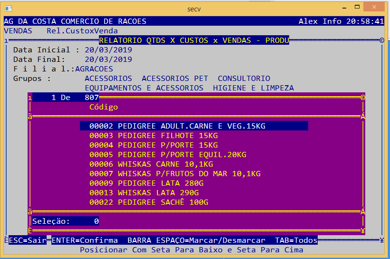Minimize the secv window
Screen dimensions: 390x259
(x=344, y=8)
